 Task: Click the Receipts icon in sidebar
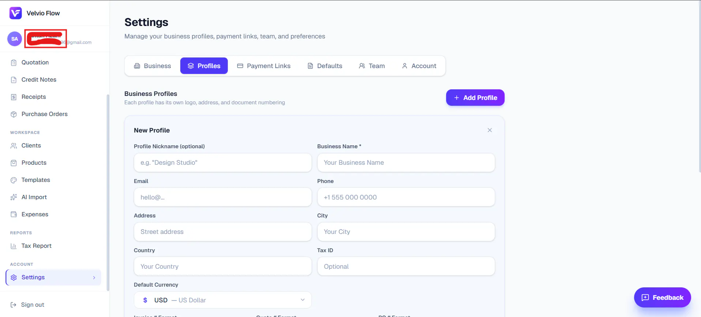(14, 97)
